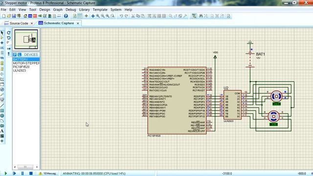Open the Debug menu
The width and height of the screenshot is (313, 176).
[70, 10]
